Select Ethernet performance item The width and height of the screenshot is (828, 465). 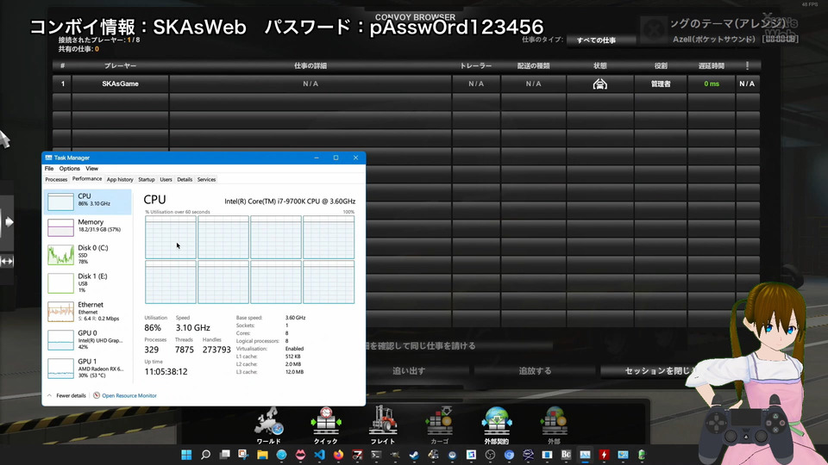[87, 312]
